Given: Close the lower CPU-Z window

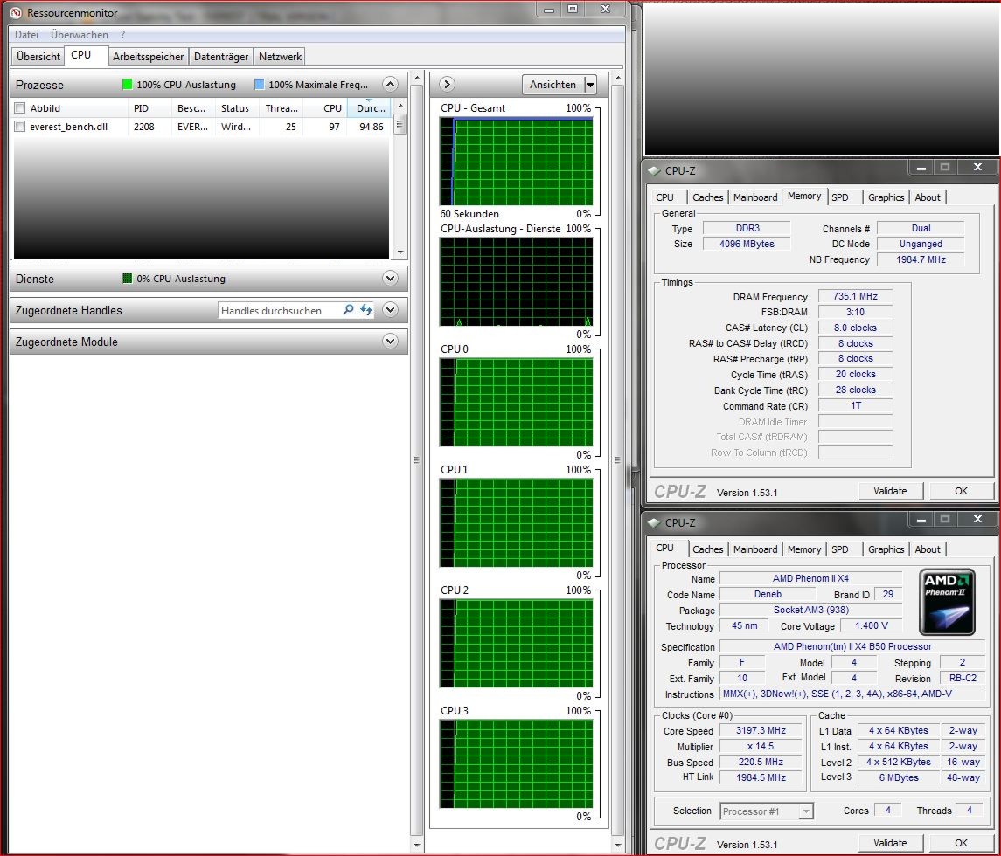Looking at the screenshot, I should point(977,519).
